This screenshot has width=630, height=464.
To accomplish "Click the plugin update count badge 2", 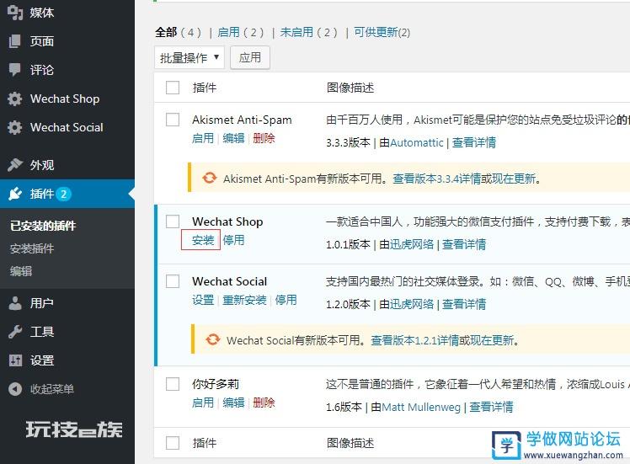I will point(63,194).
